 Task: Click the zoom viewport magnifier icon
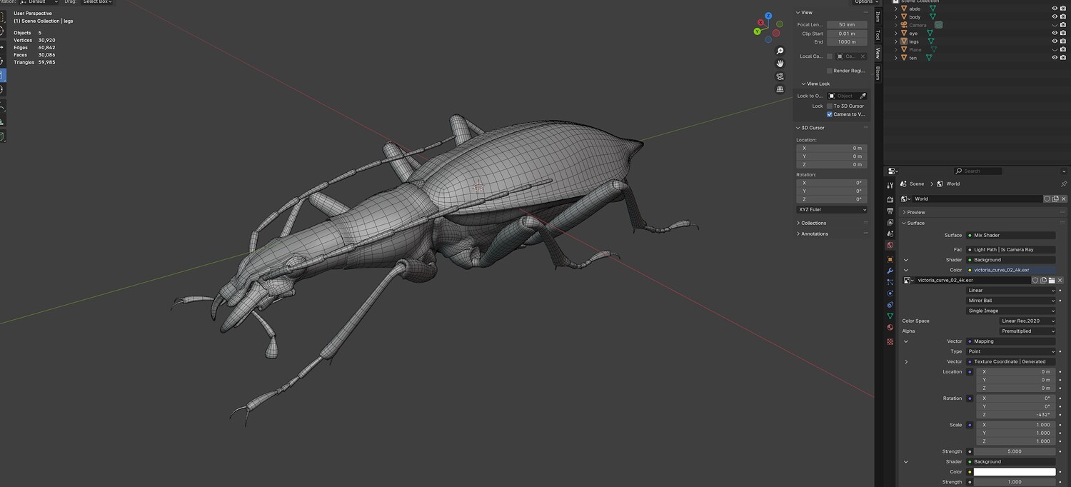tap(780, 51)
